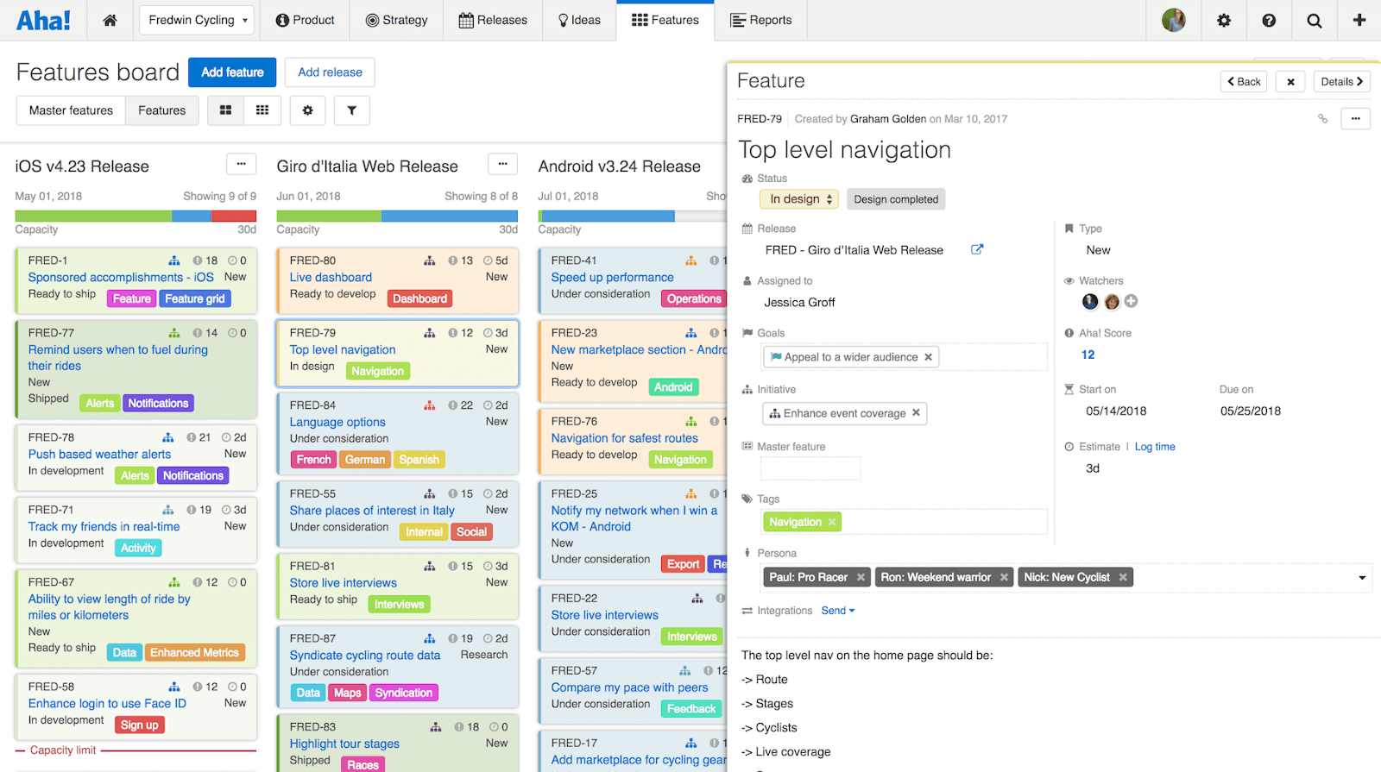Go Back in the feature panel
1381x772 pixels.
[1244, 82]
